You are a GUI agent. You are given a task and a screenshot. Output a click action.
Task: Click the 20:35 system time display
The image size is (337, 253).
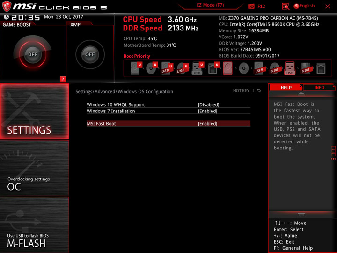[26, 17]
